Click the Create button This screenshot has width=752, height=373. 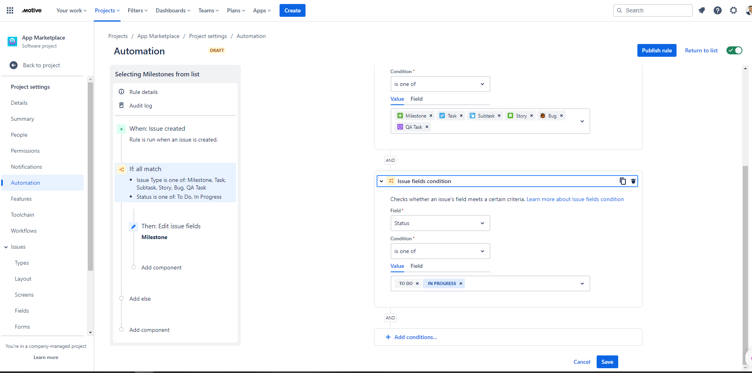(292, 10)
